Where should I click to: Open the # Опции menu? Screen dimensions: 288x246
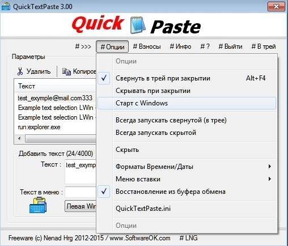pyautogui.click(x=112, y=46)
